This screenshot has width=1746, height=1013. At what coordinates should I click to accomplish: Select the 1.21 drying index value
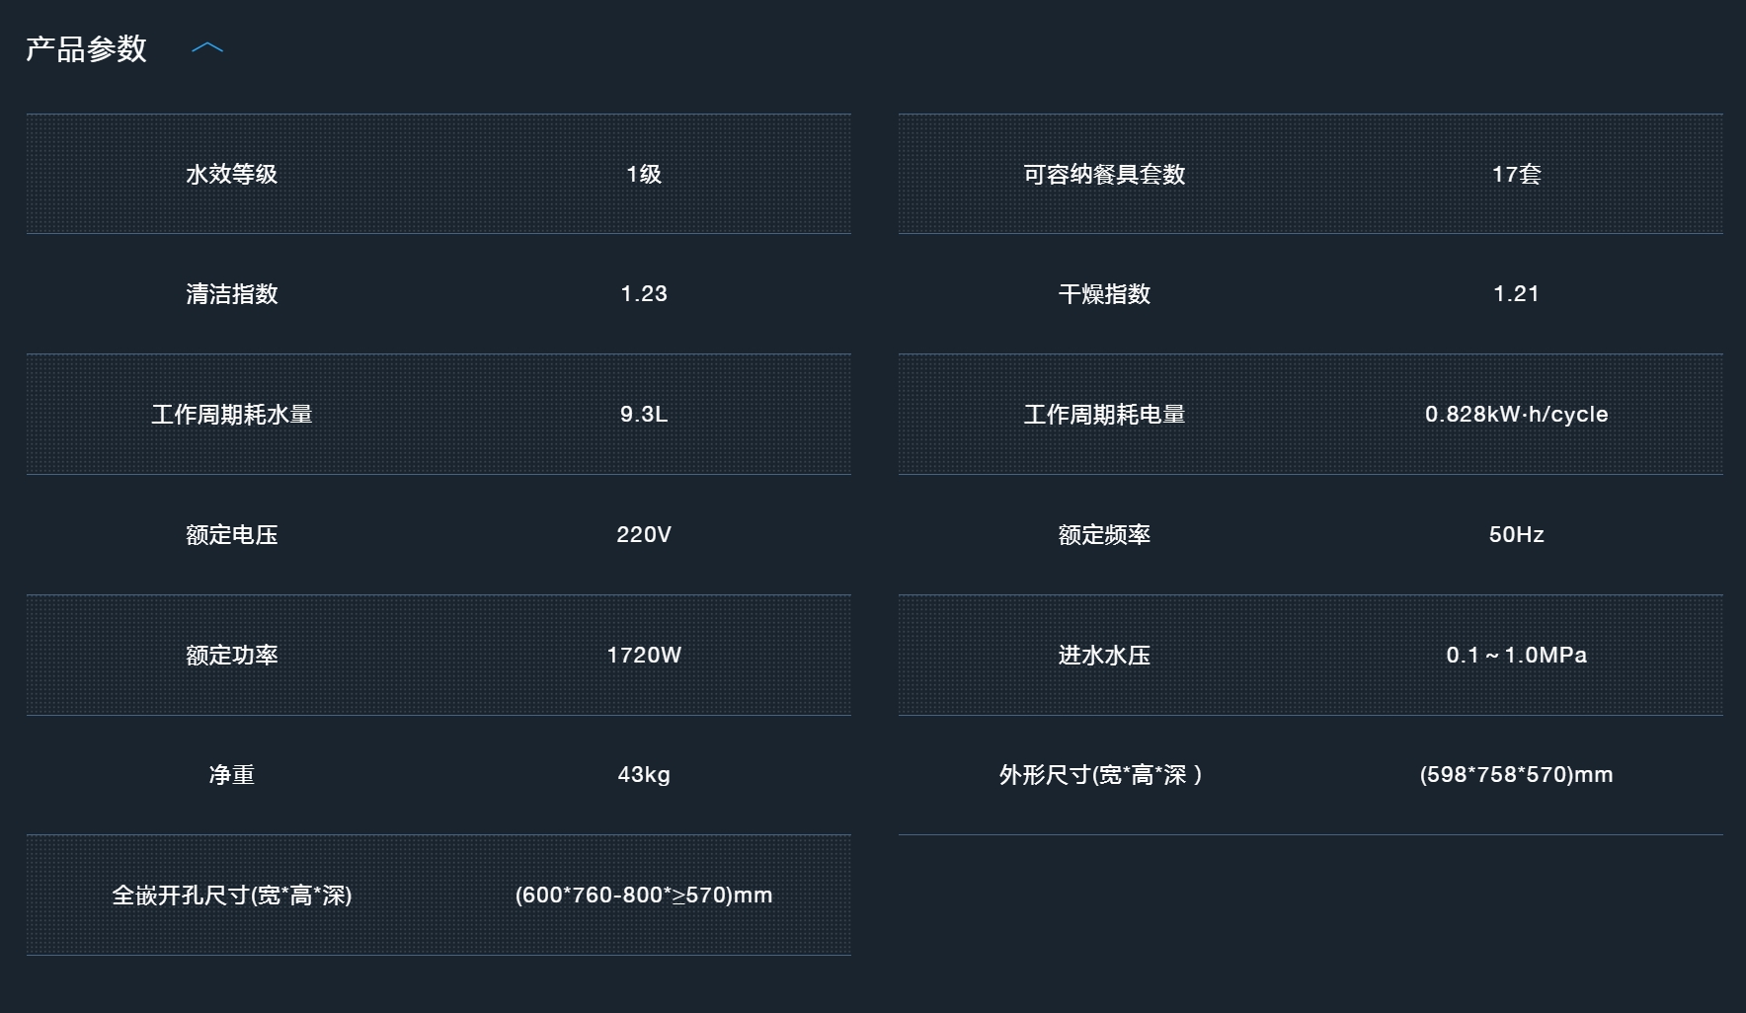1516,294
